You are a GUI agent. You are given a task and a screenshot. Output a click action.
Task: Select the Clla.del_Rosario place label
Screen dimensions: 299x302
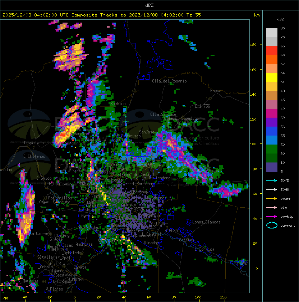point(169,81)
